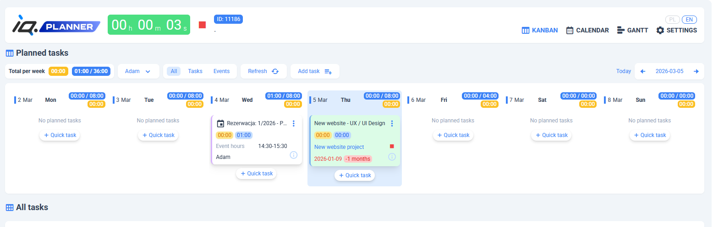Show info for Rezerwacja event card

click(294, 155)
